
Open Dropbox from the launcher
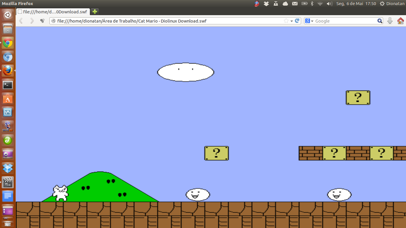[x=8, y=168]
